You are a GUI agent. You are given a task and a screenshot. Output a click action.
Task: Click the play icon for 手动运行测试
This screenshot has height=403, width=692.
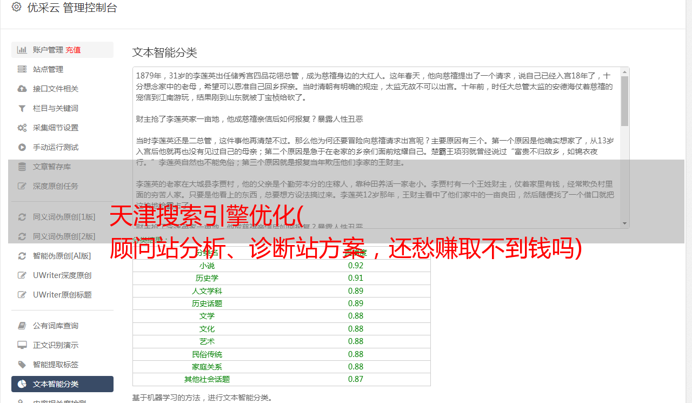[22, 147]
